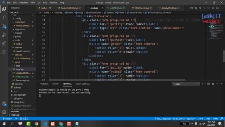Expand the config folder

pos(18,18)
